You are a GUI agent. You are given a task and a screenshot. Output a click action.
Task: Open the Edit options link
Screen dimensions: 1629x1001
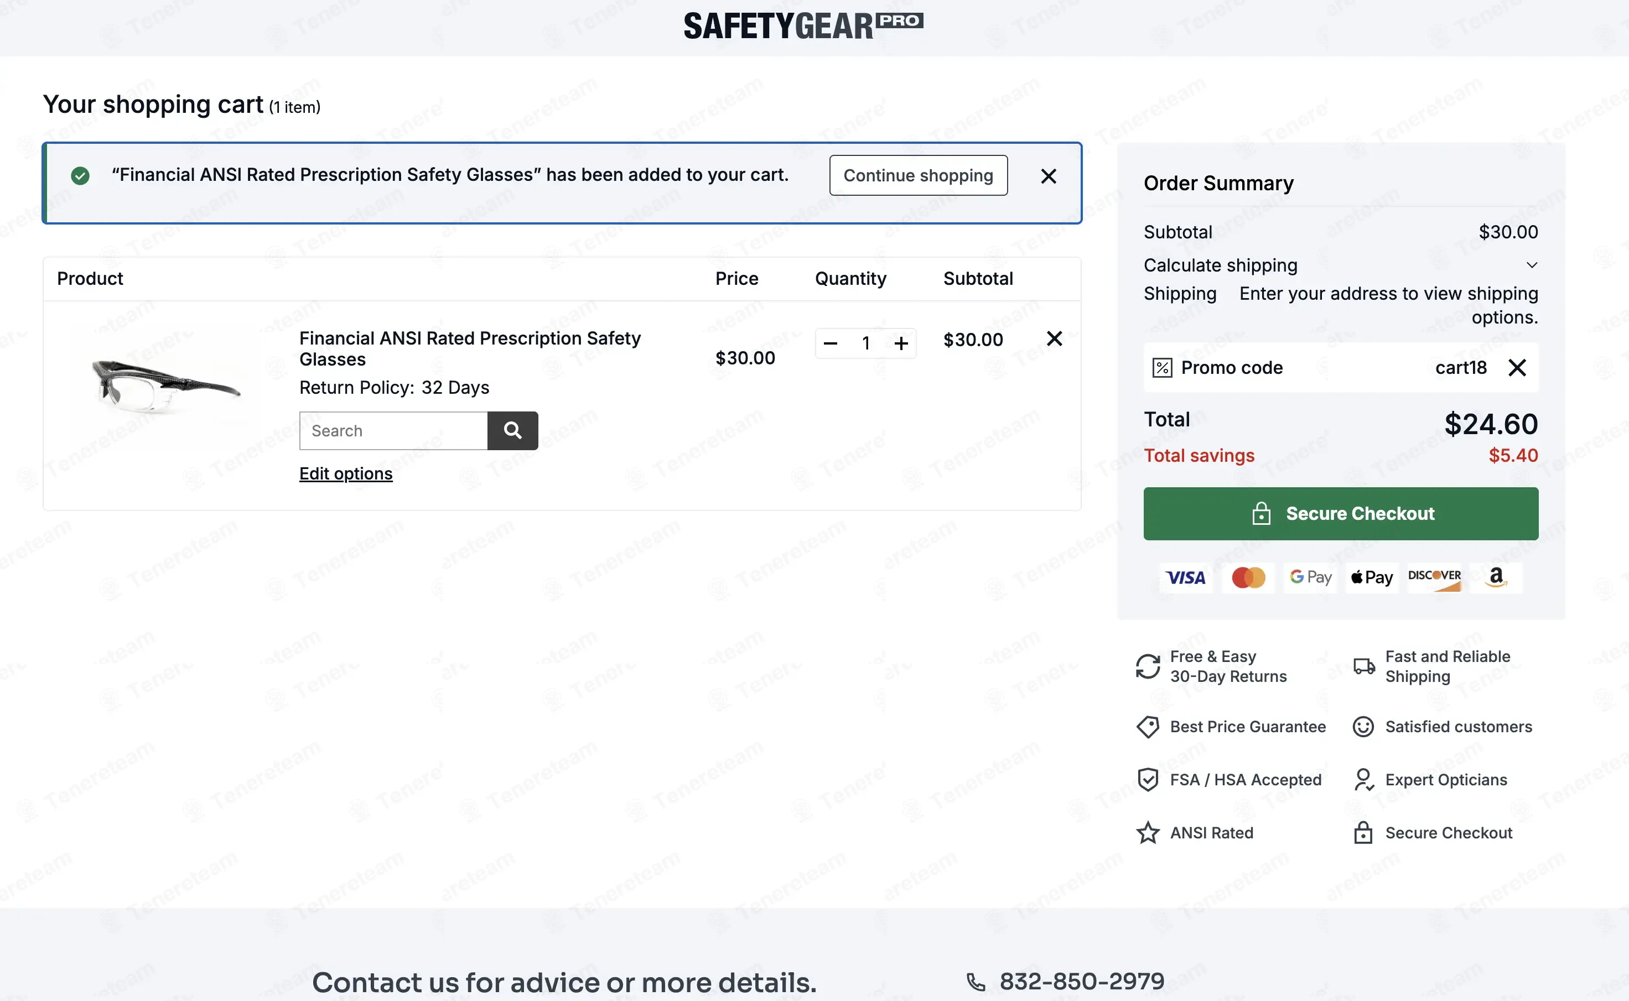346,474
